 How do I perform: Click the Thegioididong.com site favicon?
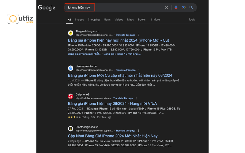(x=71, y=33)
